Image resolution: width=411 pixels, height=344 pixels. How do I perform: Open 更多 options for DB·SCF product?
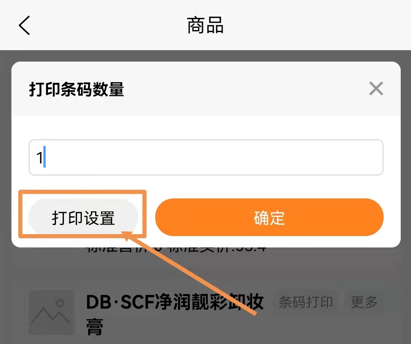[364, 302]
